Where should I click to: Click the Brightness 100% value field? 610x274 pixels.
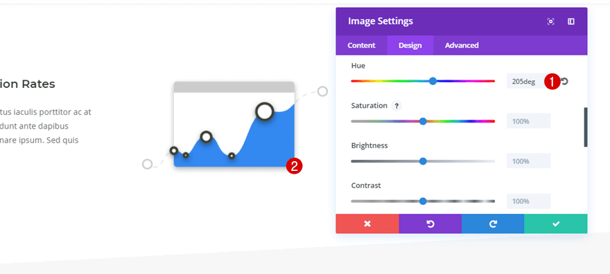click(528, 161)
